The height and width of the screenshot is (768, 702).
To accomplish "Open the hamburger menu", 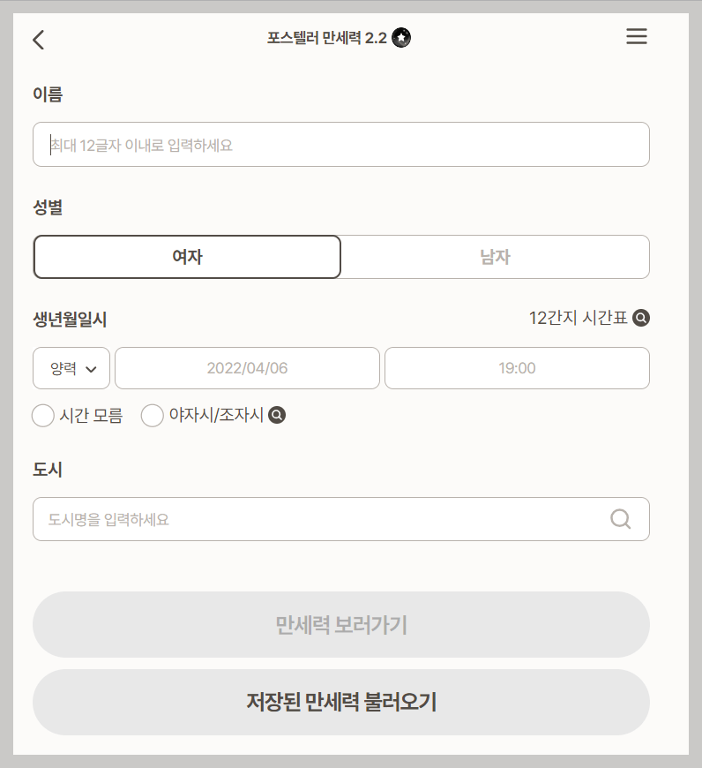I will coord(637,36).
